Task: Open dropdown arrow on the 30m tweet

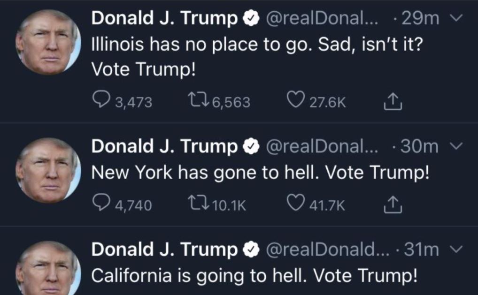Action: [456, 147]
